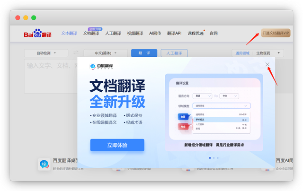Go to 视频翻译 page

point(135,33)
